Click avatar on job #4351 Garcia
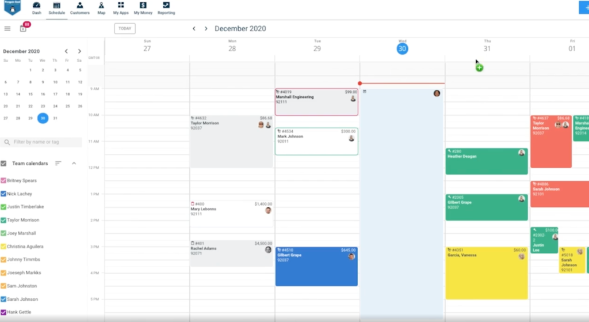The image size is (589, 322). tap(521, 256)
